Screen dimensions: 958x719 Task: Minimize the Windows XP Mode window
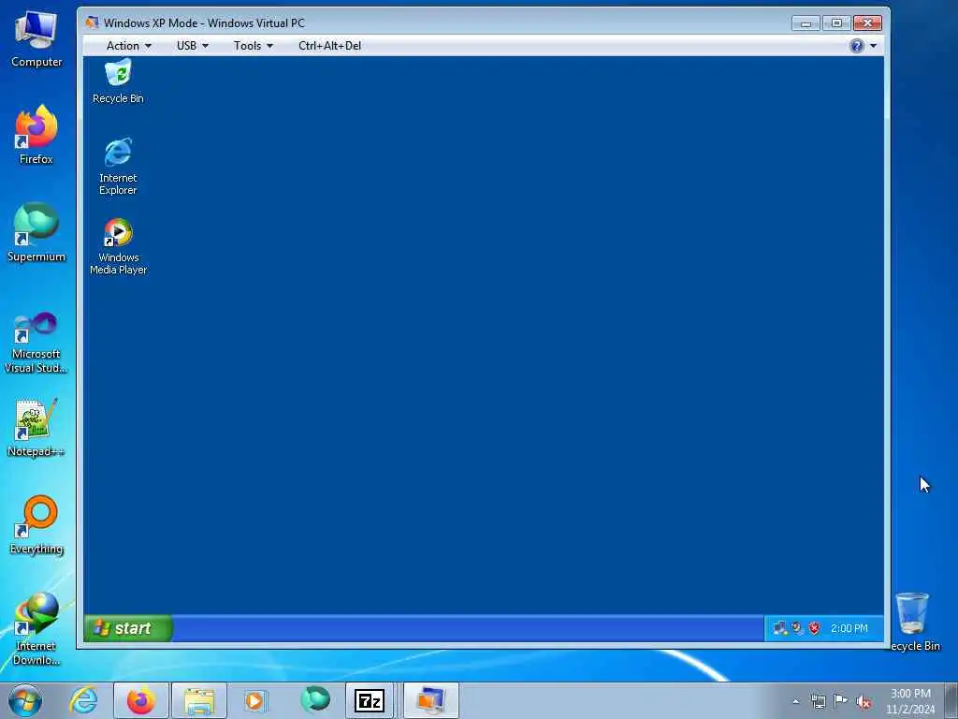[x=806, y=23]
